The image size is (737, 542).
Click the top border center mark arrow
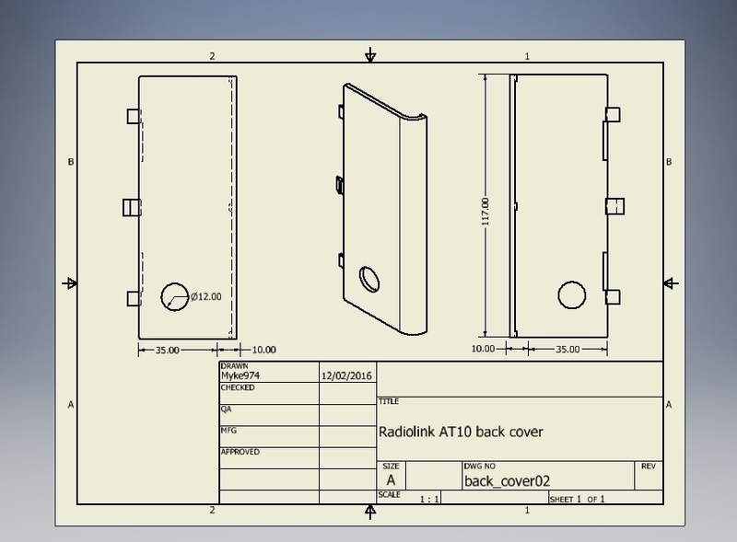pos(370,55)
